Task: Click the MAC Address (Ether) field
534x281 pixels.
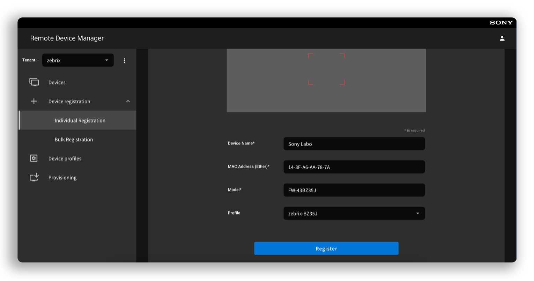Action: point(354,167)
